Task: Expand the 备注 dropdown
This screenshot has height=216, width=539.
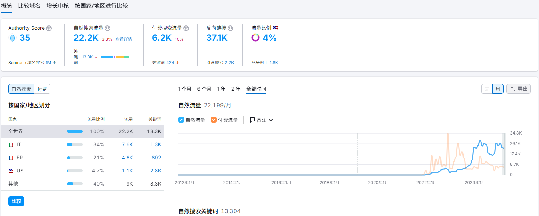Action: pyautogui.click(x=261, y=120)
